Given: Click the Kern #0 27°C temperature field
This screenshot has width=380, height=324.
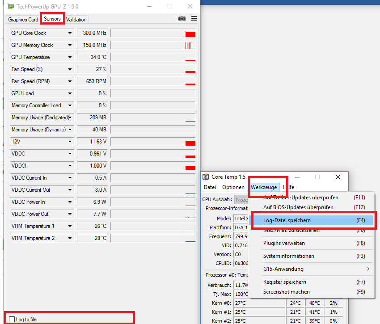Looking at the screenshot, I should [x=259, y=303].
